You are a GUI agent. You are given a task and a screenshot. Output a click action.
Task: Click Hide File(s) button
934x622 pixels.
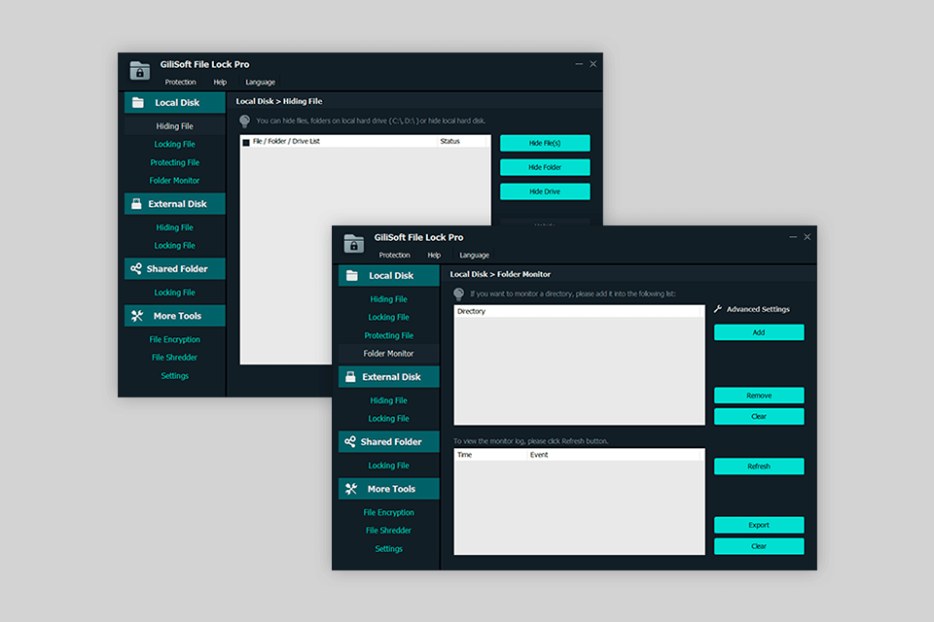(545, 143)
